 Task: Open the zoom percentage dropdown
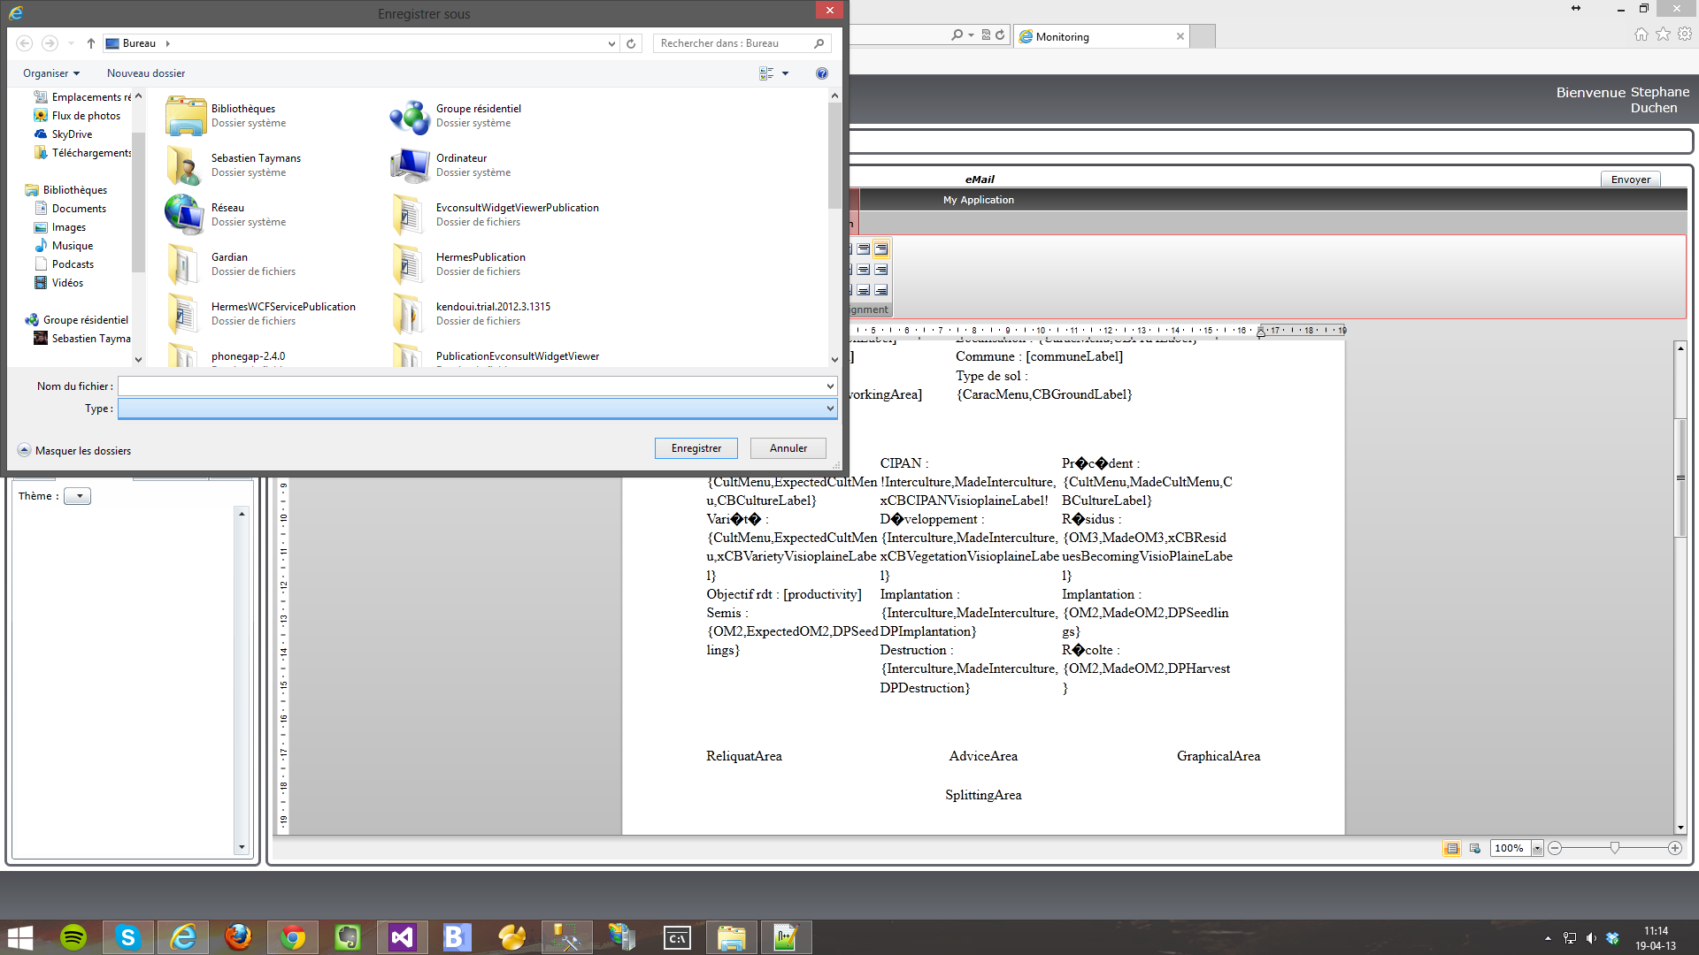(1537, 848)
